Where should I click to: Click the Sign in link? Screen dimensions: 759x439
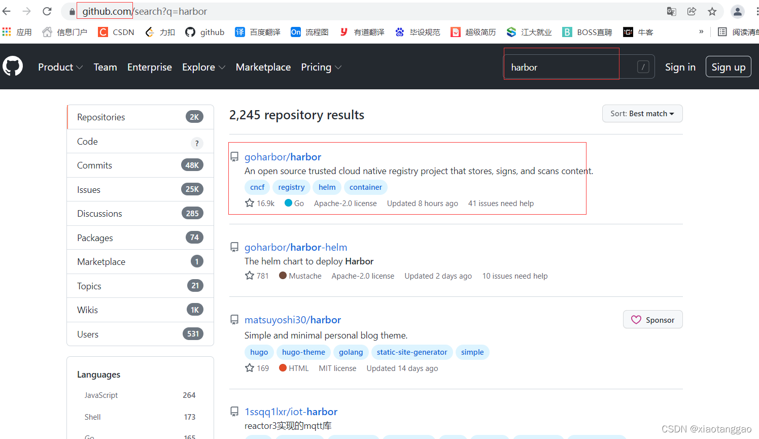[680, 67]
